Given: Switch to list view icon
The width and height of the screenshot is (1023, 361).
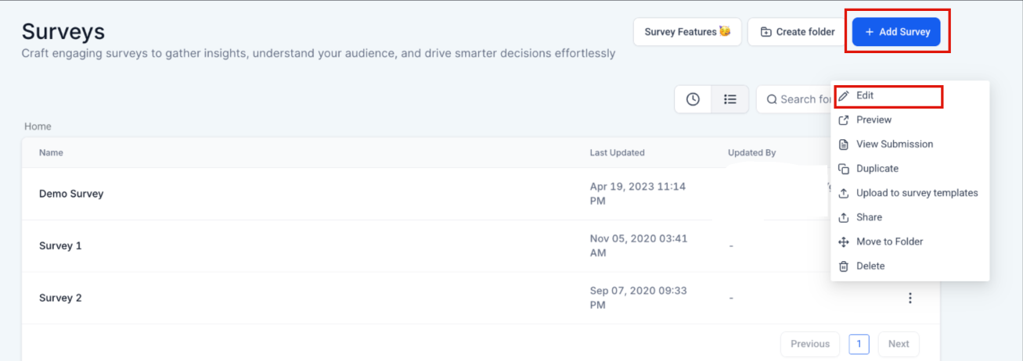Looking at the screenshot, I should 730,99.
